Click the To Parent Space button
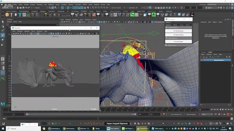Screen dimensions: 234x131 (x=178, y=35)
